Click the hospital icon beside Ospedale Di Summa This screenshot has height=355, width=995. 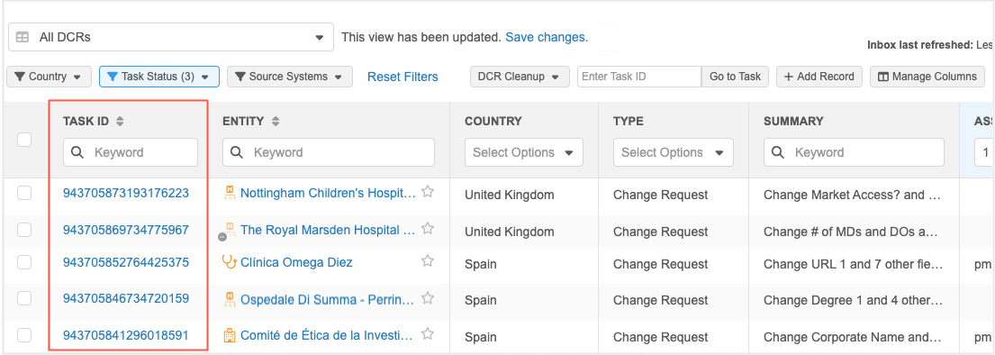click(229, 298)
